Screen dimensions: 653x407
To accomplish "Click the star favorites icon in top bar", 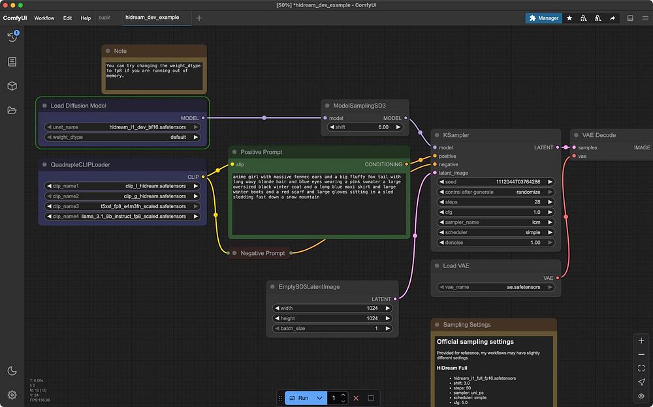I will pos(569,18).
